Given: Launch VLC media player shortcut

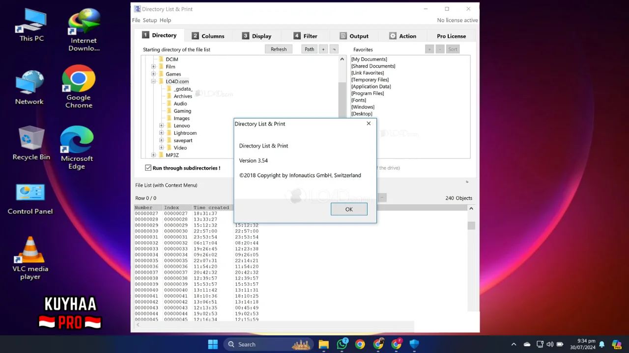Looking at the screenshot, I should 30,258.
